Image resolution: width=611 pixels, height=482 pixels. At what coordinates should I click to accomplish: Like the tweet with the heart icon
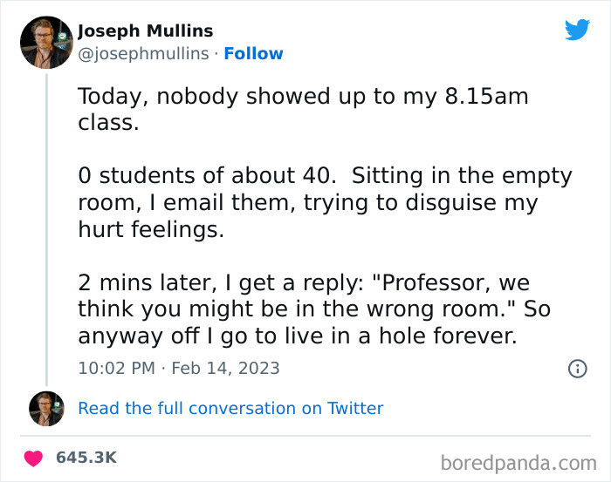coord(34,458)
